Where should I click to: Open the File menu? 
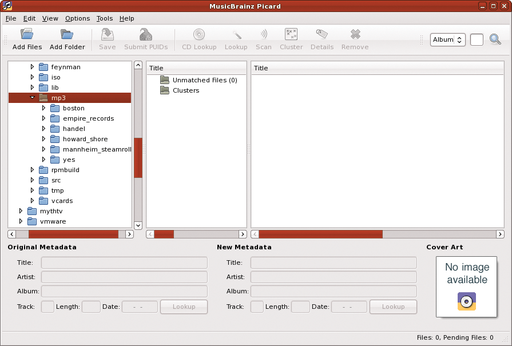[x=11, y=19]
